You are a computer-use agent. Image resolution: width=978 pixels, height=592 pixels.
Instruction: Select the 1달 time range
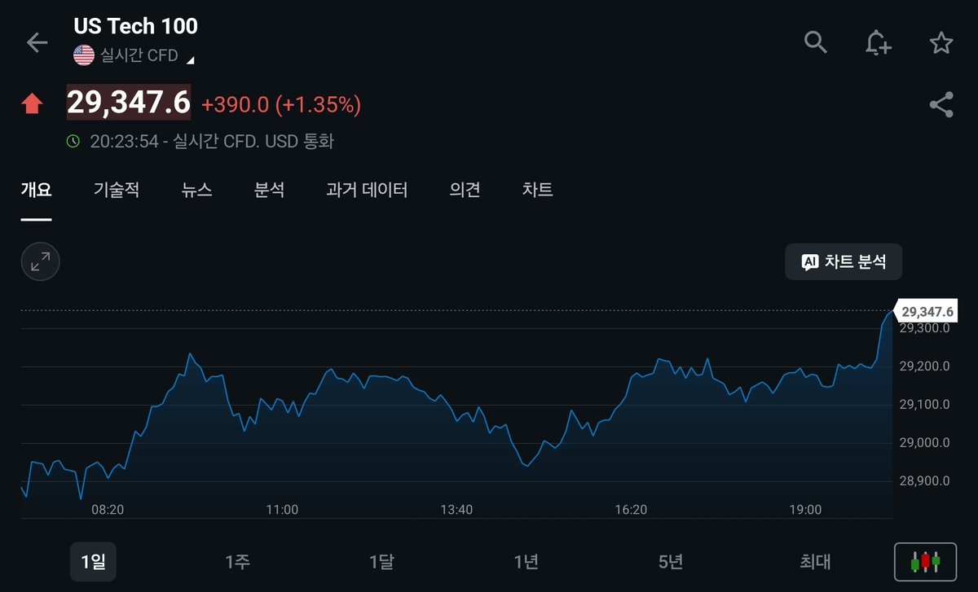(x=381, y=561)
